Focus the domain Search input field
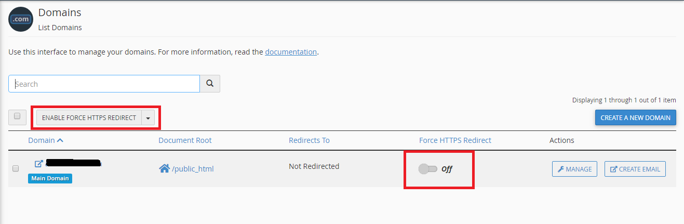The width and height of the screenshot is (684, 224). pos(104,84)
